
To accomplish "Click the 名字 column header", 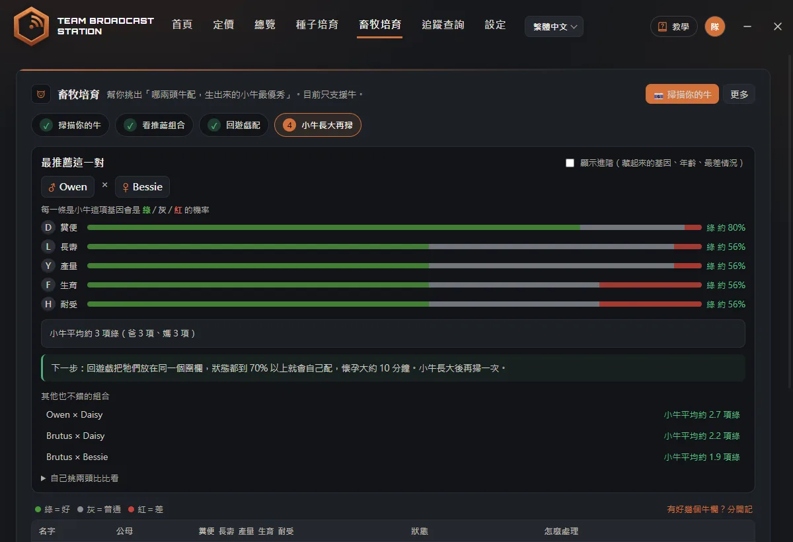I will (x=47, y=531).
